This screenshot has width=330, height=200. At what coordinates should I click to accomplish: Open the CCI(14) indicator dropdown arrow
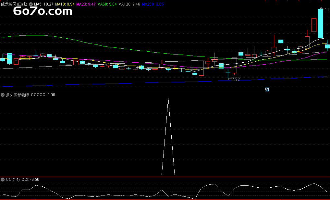3,180
